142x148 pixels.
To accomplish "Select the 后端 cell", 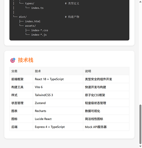I will click(21, 127).
